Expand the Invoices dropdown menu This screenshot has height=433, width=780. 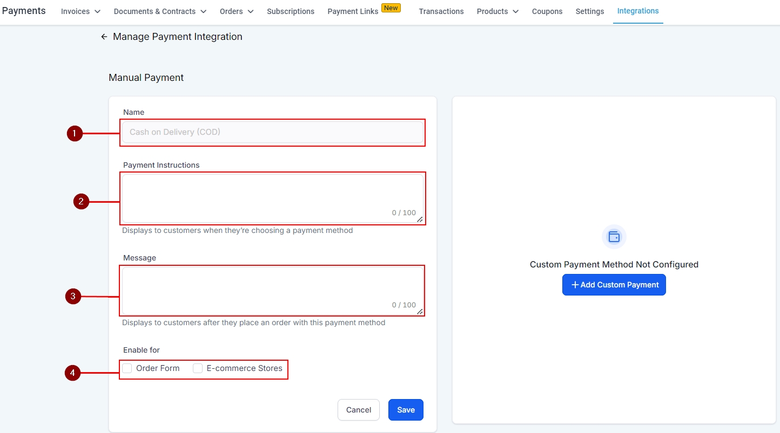[80, 11]
